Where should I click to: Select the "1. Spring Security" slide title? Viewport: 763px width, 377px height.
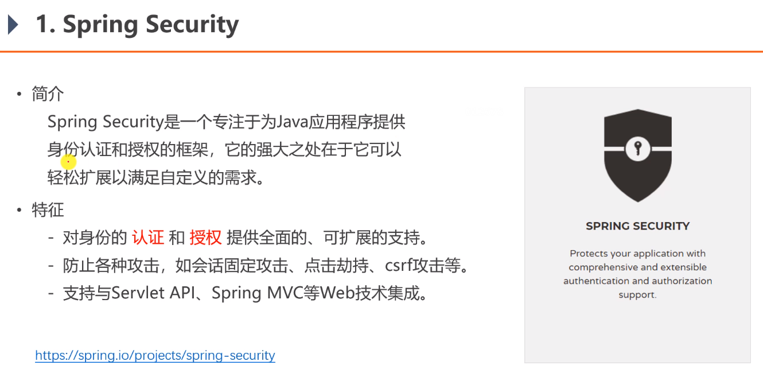coord(137,24)
